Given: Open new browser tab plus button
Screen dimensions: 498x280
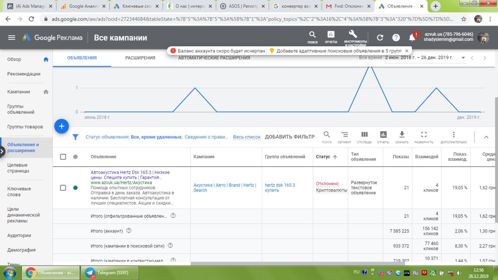Looking at the screenshot, I should [435, 6].
